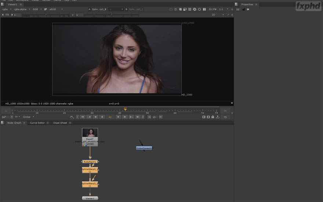Go to last frame button

pyautogui.click(x=138, y=117)
